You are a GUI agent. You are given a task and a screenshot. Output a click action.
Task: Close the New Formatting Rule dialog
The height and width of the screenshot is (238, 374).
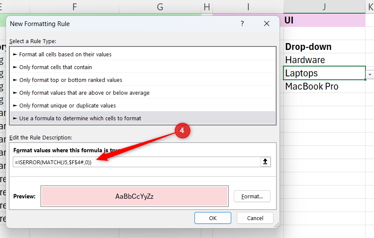(x=267, y=23)
